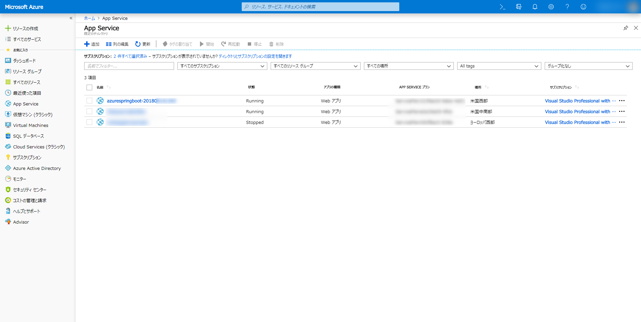The height and width of the screenshot is (322, 641).
Task: Click the Virtual Machines monitor icon
Action: click(8, 125)
